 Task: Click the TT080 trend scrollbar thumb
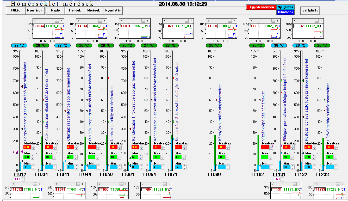tap(230, 21)
